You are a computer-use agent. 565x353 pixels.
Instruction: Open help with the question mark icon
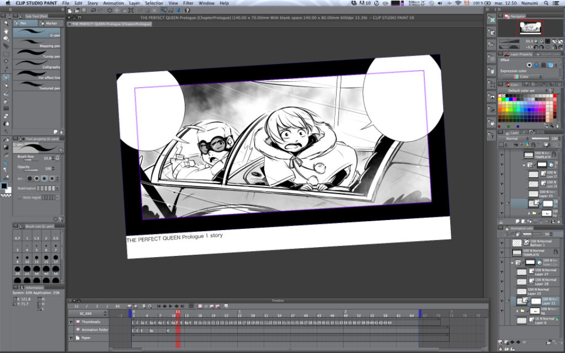pyautogui.click(x=187, y=10)
